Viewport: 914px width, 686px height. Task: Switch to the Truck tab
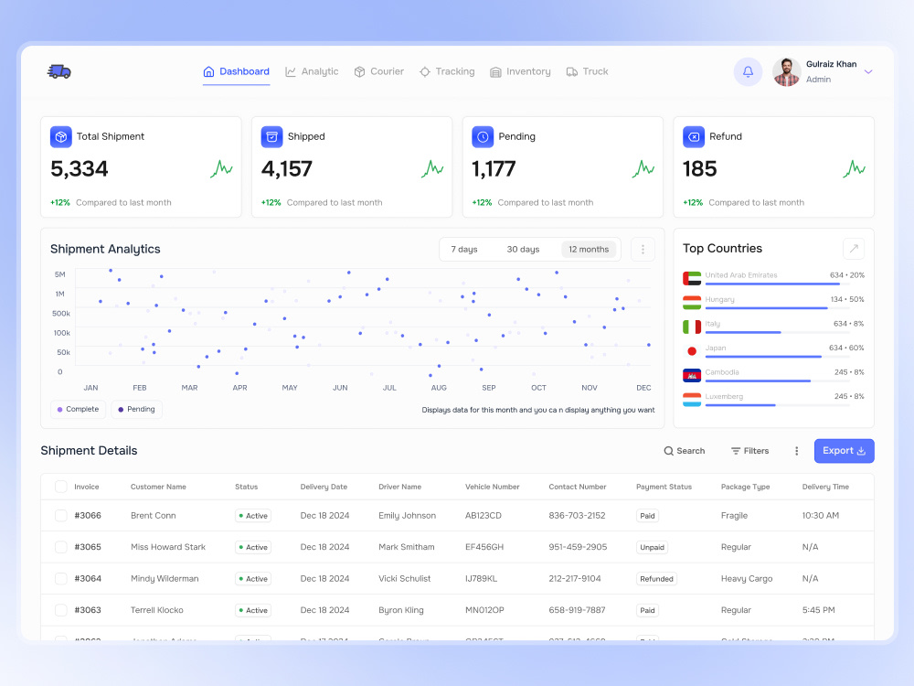[588, 71]
